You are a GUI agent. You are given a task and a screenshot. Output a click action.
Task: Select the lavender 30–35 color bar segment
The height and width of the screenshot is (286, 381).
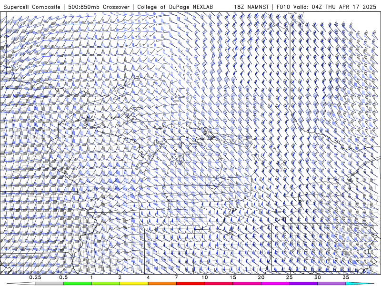[x=331, y=284]
